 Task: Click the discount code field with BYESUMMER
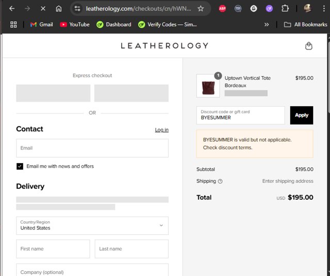[x=241, y=115]
